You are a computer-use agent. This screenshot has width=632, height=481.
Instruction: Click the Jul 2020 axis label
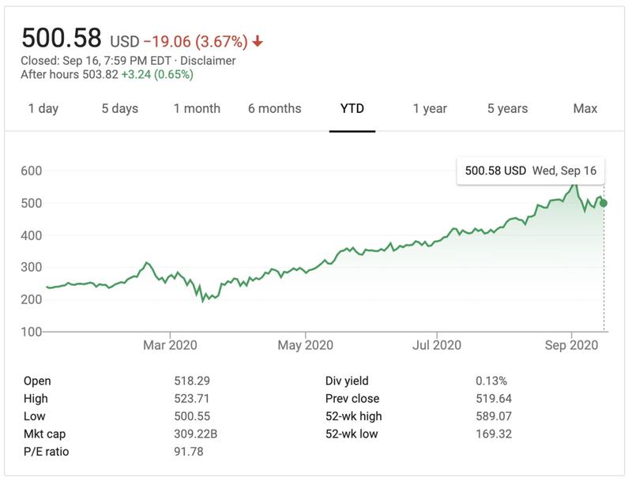coord(436,345)
